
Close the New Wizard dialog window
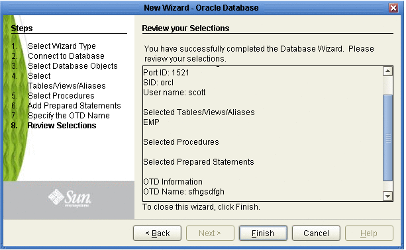coord(393,8)
